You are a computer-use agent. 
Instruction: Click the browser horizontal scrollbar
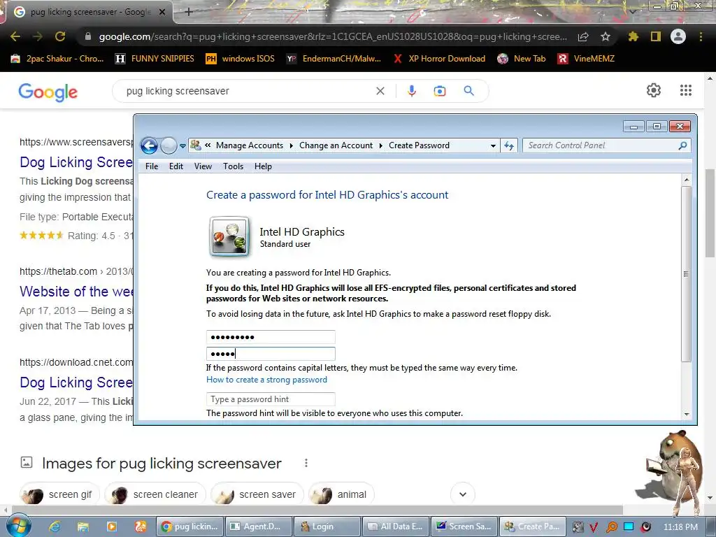tap(317, 510)
